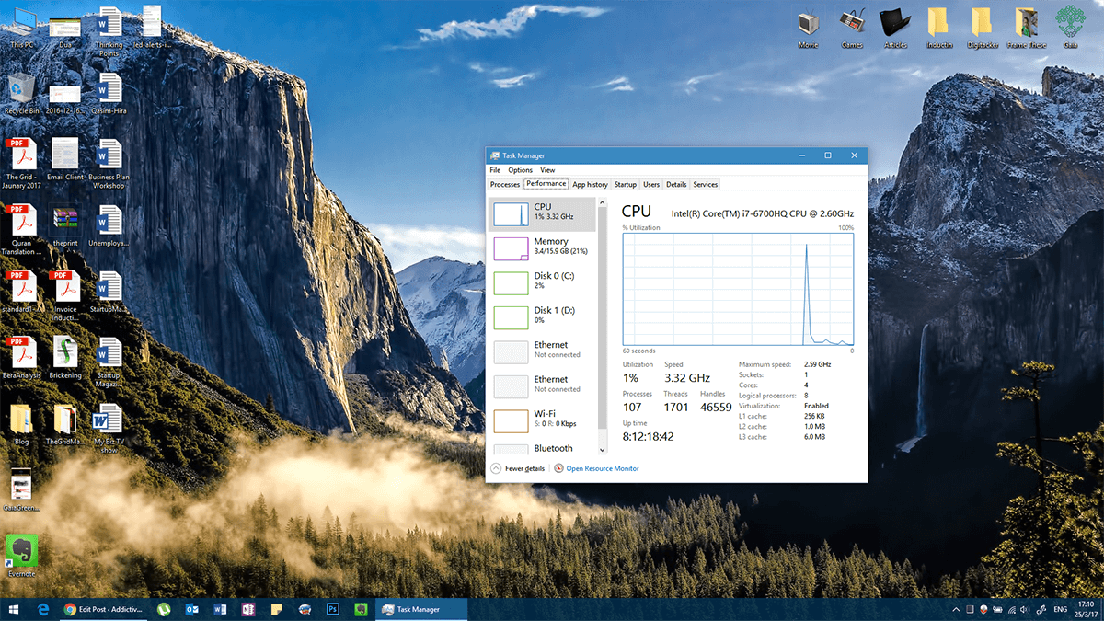1104x621 pixels.
Task: Select the CPU performance graph thumbnail
Action: [x=511, y=213]
